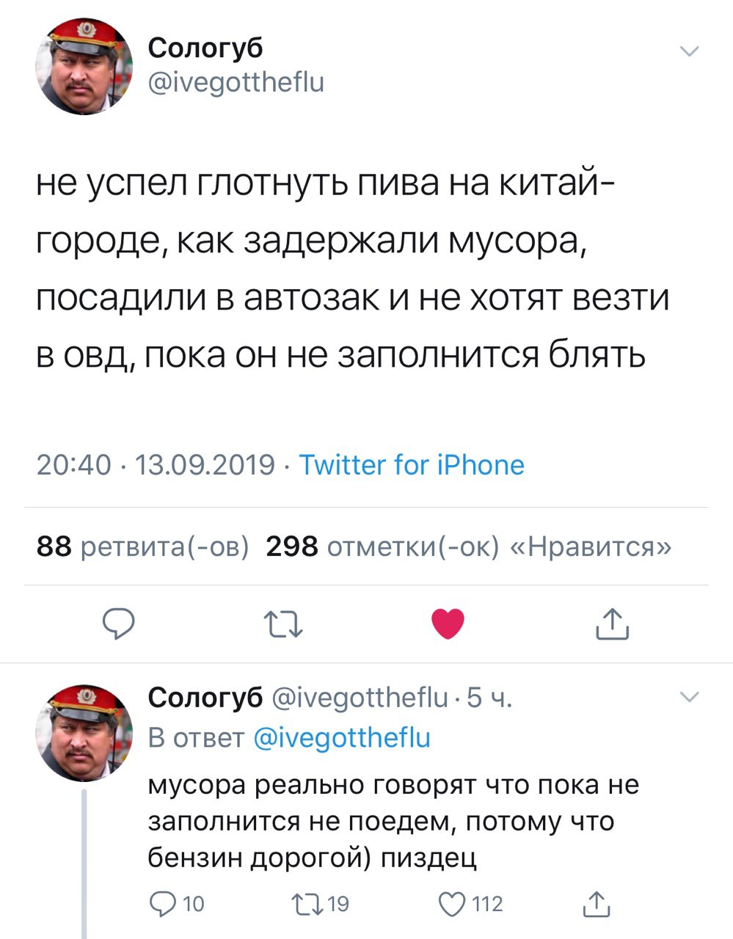Open the main tweet options chevron
Viewport: 733px width, 939px height.
690,51
